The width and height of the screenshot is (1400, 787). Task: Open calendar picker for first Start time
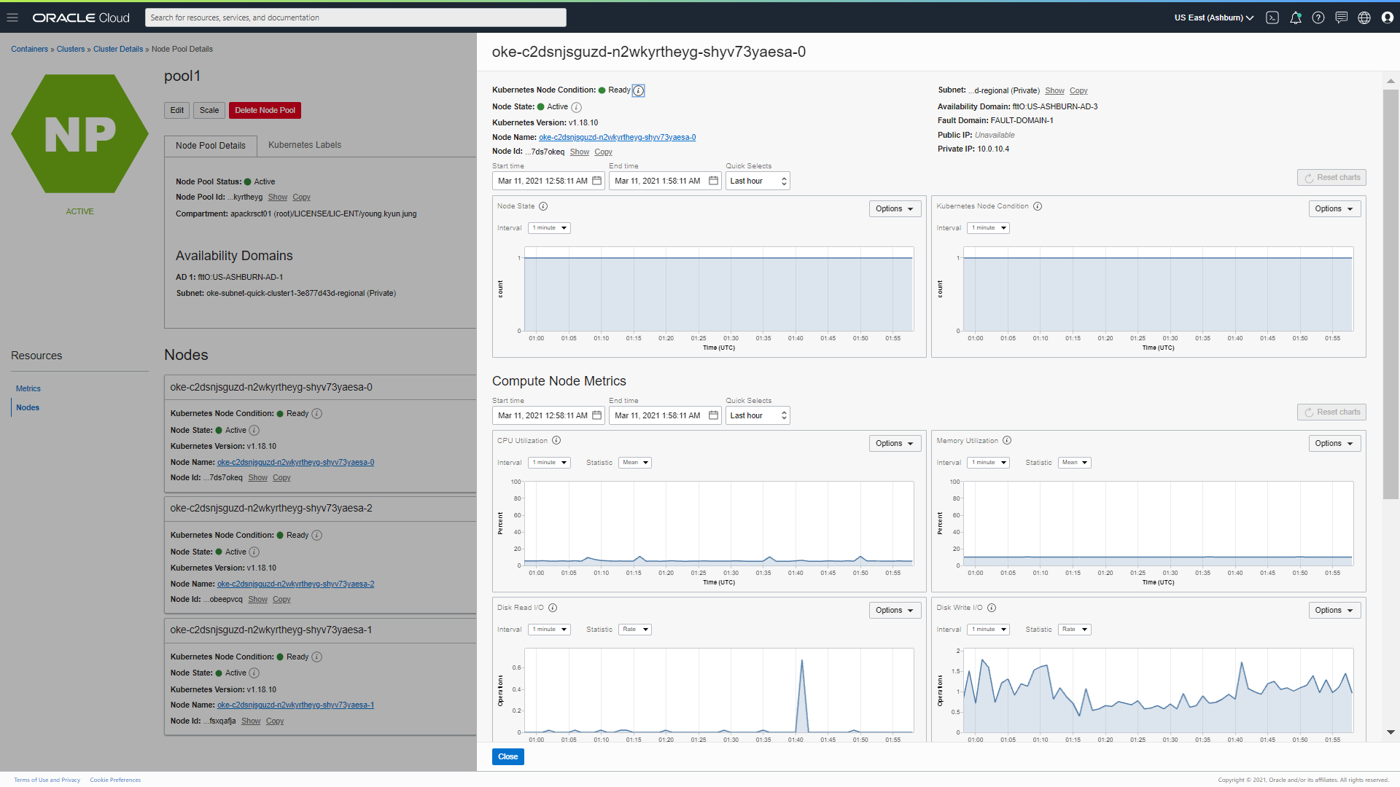point(596,181)
